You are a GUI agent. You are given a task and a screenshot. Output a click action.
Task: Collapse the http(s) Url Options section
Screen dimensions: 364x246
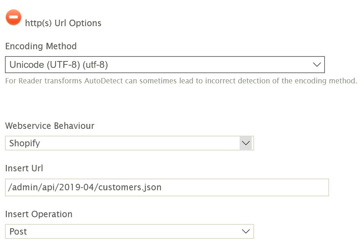pyautogui.click(x=14, y=17)
